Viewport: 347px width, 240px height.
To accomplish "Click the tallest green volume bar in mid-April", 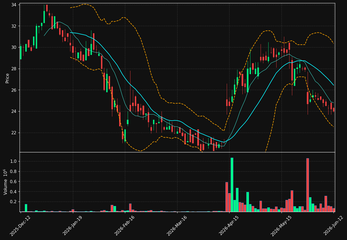I will pos(232,185).
